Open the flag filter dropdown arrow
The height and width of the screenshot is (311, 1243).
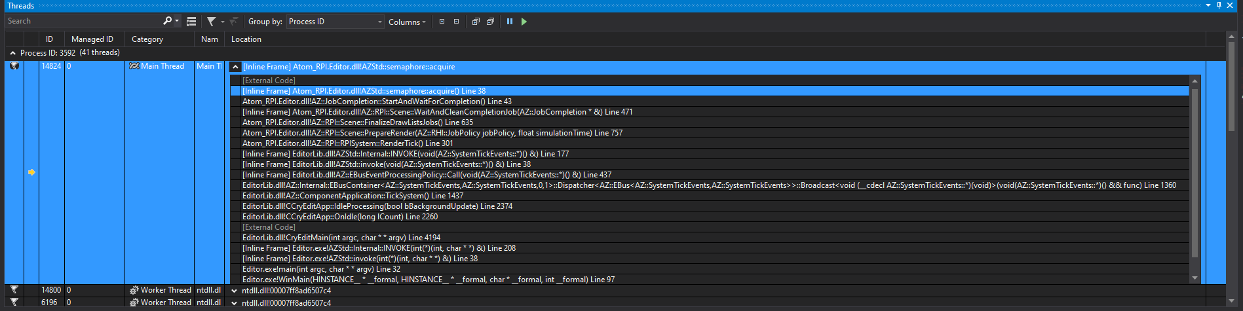coord(223,22)
